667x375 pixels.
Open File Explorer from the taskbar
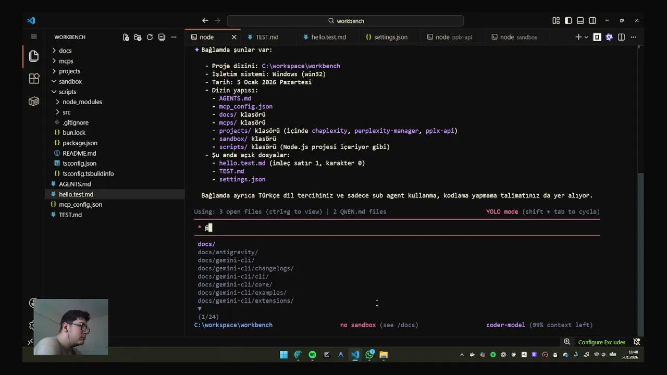point(384,355)
